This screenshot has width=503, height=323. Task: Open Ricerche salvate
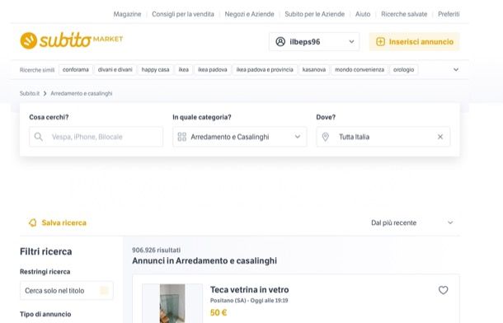pyautogui.click(x=404, y=14)
